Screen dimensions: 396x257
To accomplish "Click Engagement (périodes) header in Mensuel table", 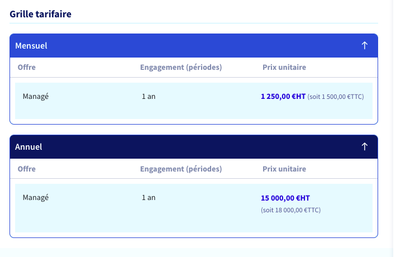I will [181, 68].
